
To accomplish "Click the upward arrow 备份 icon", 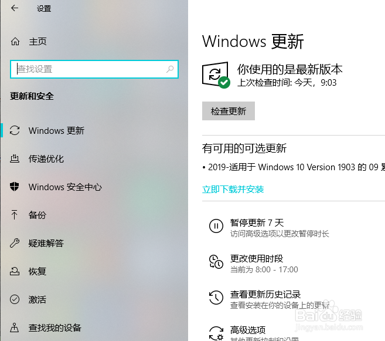I will [x=14, y=215].
